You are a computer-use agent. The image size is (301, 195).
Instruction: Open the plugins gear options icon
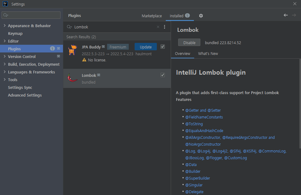tap(201, 16)
